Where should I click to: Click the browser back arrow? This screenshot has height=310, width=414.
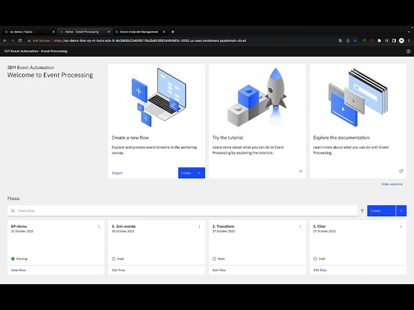click(5, 41)
